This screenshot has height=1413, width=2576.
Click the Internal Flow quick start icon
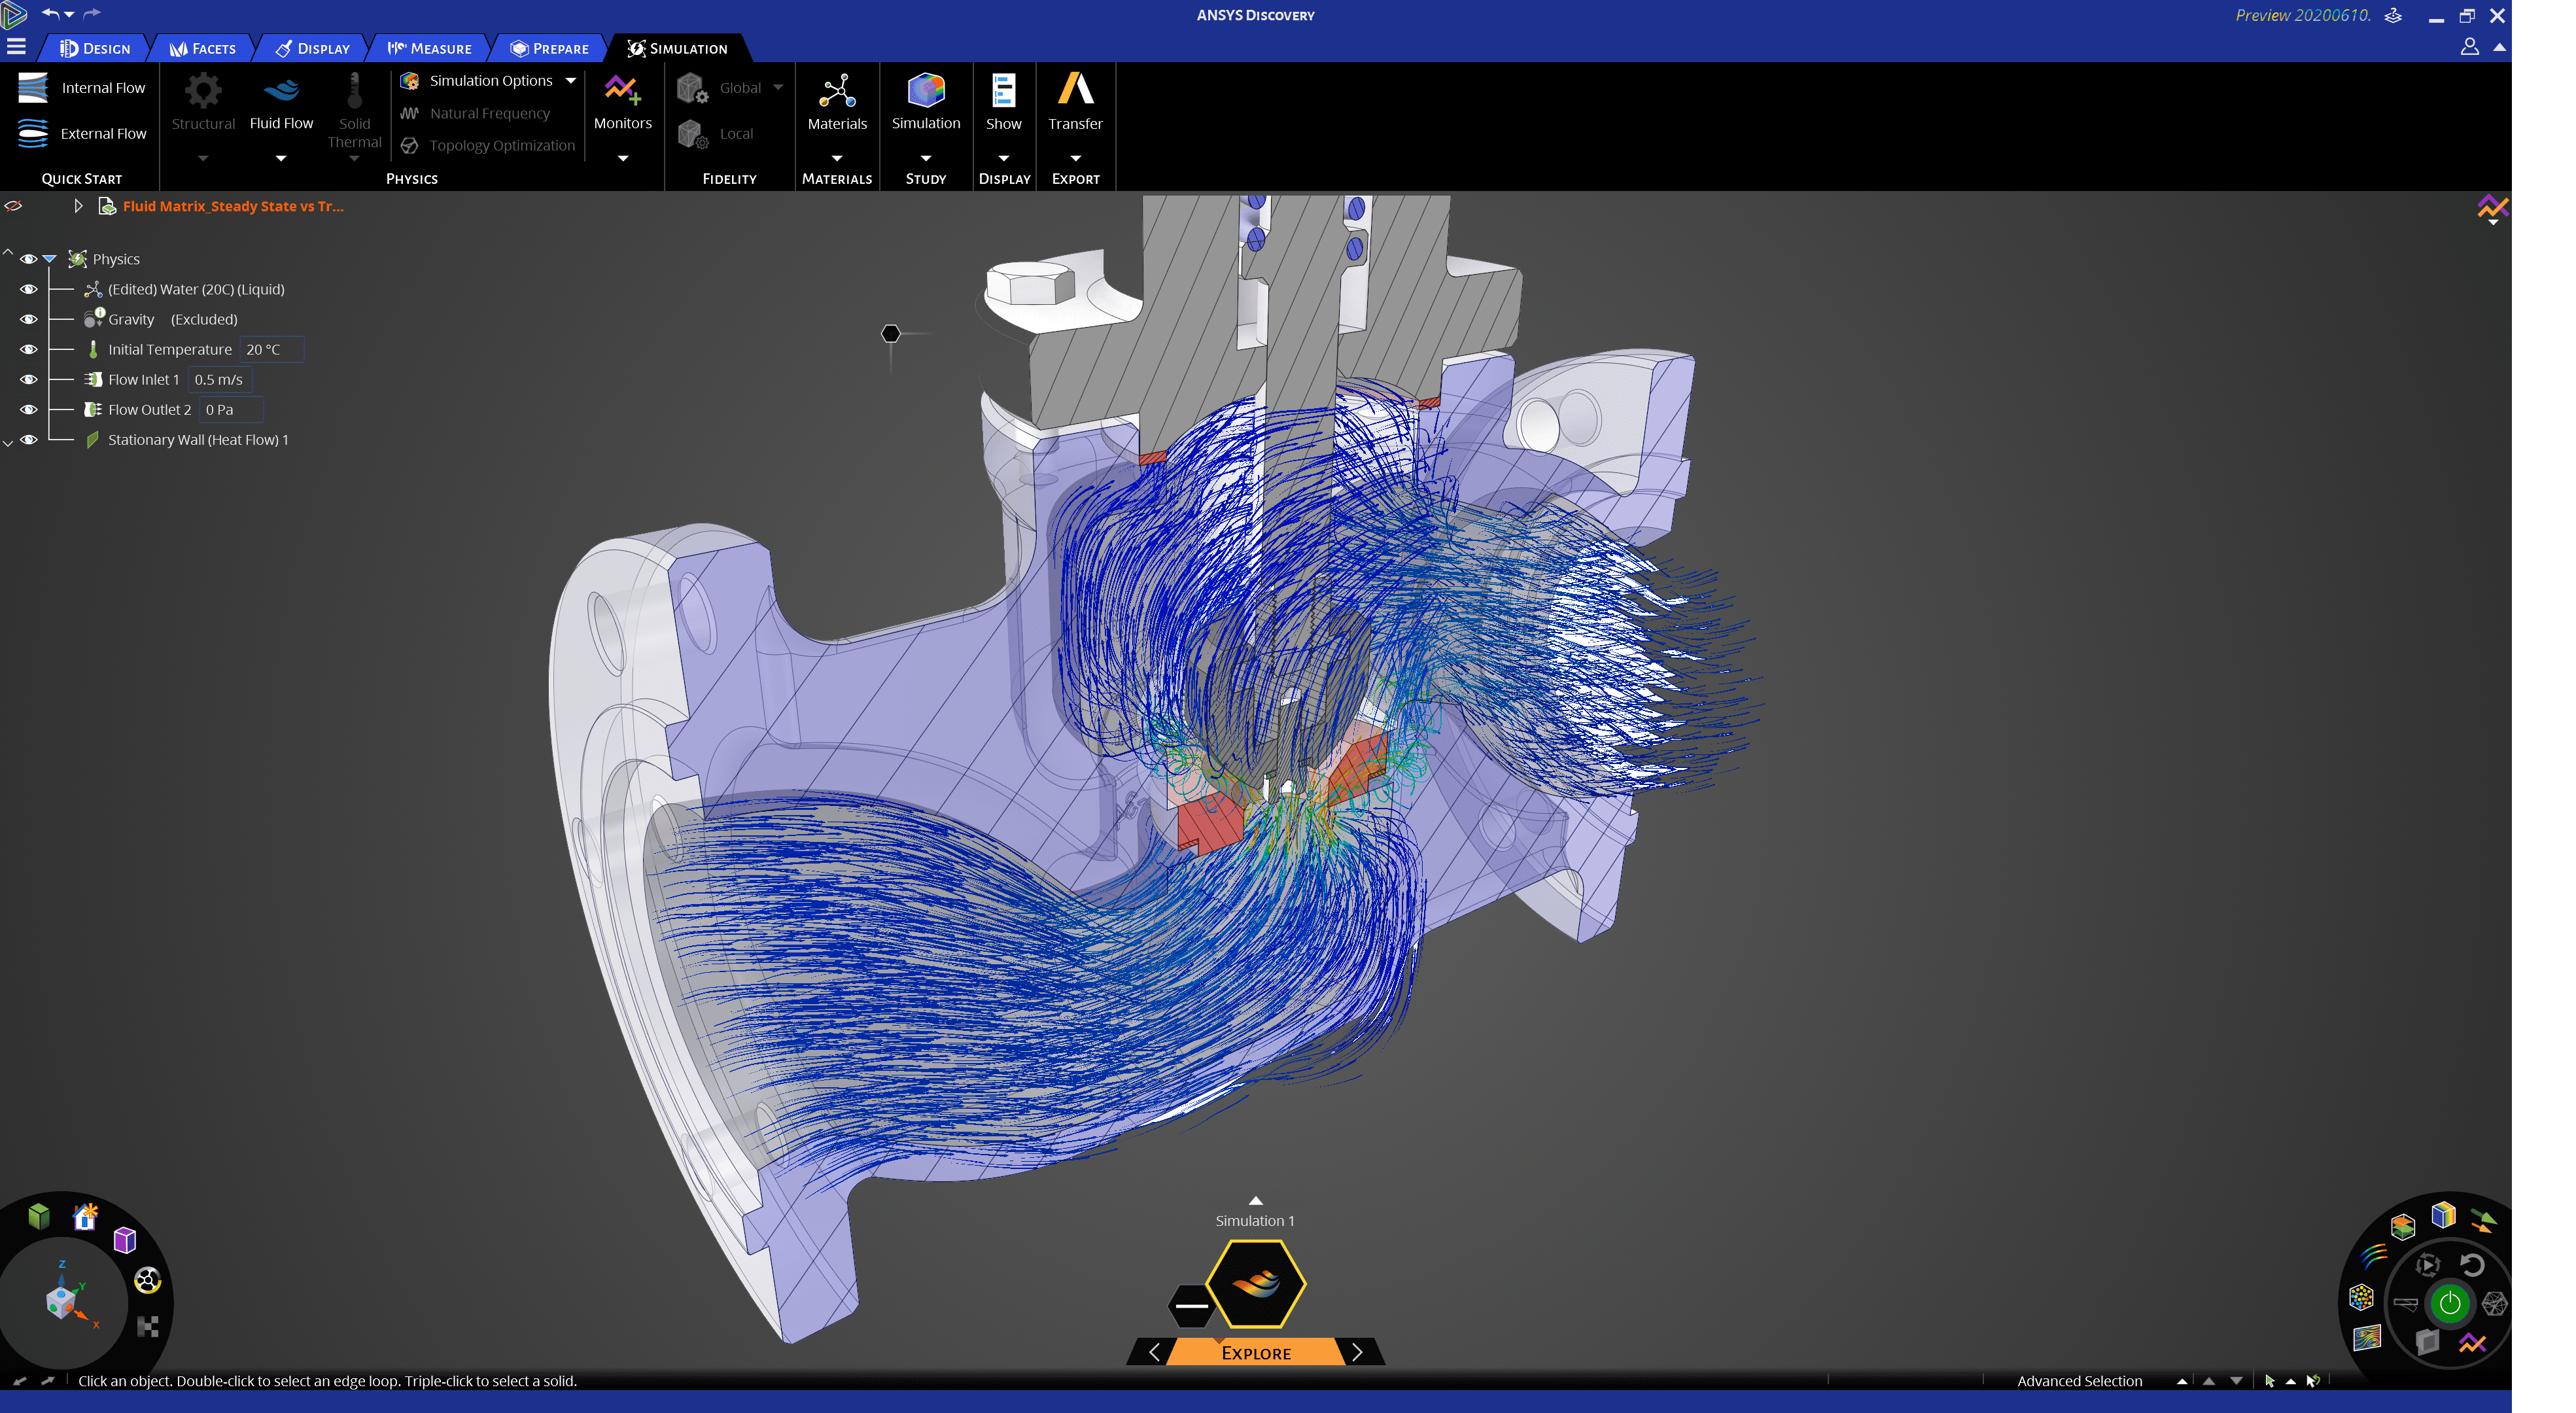tap(32, 88)
